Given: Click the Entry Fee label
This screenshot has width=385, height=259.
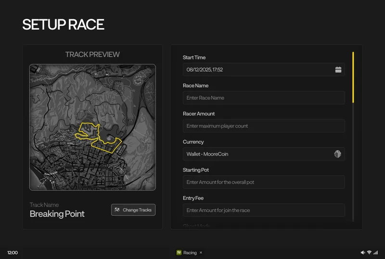Looking at the screenshot, I should pyautogui.click(x=193, y=198).
